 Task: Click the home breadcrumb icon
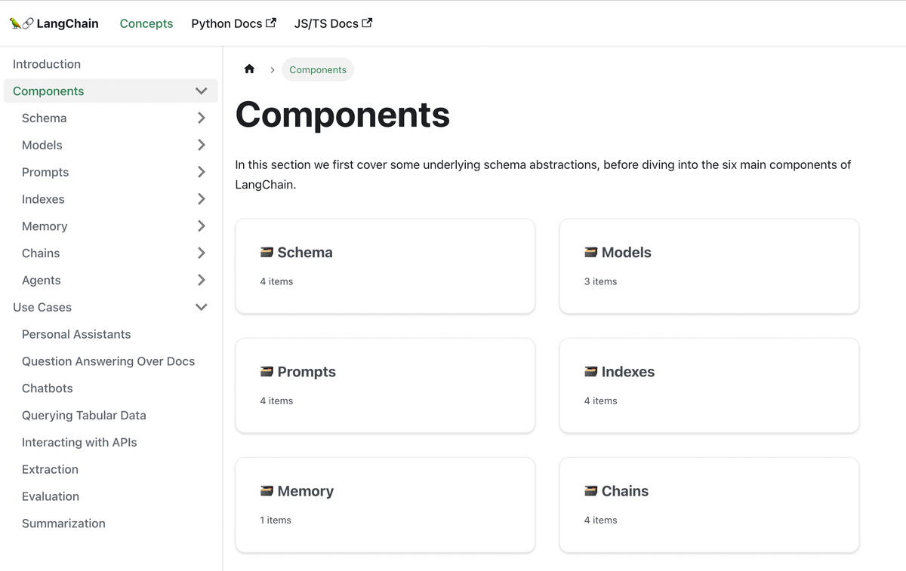coord(249,69)
